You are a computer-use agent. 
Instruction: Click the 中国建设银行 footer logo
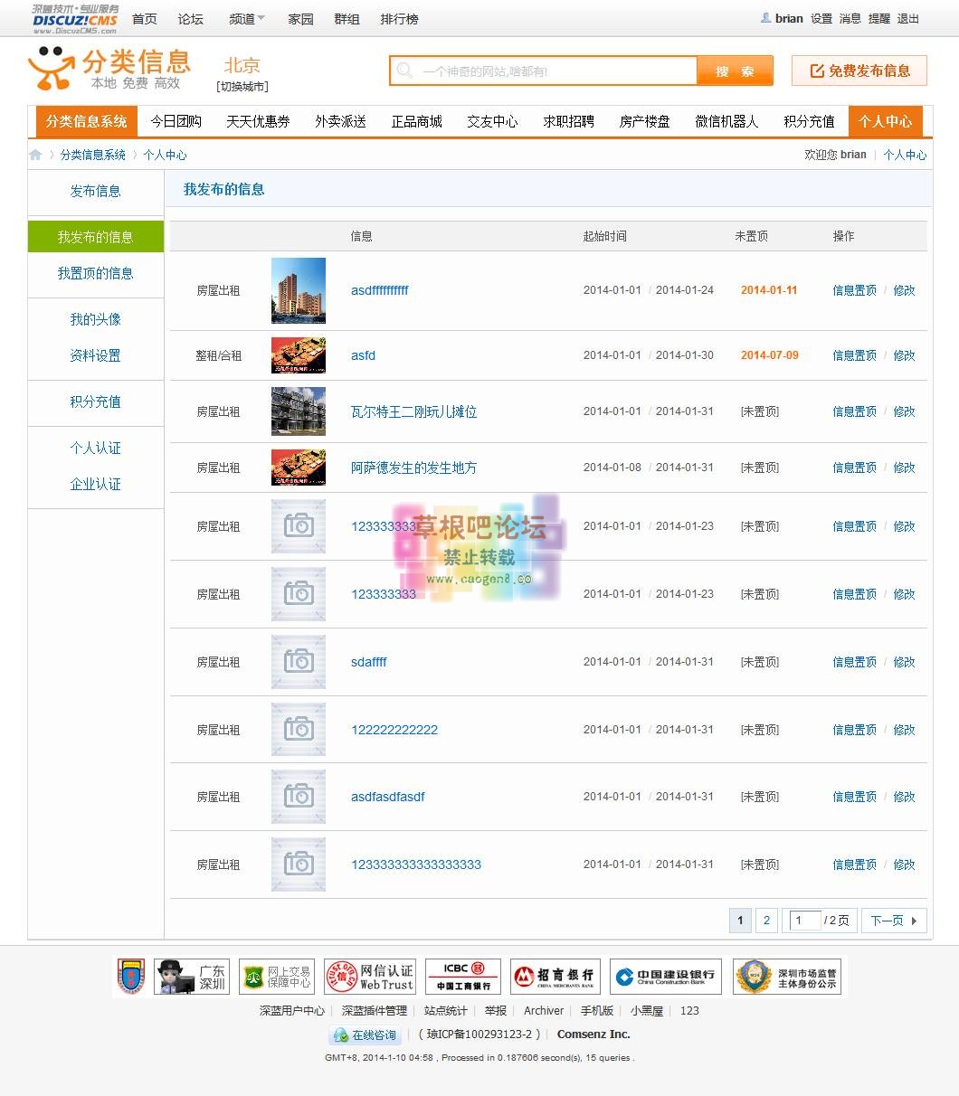(x=665, y=976)
